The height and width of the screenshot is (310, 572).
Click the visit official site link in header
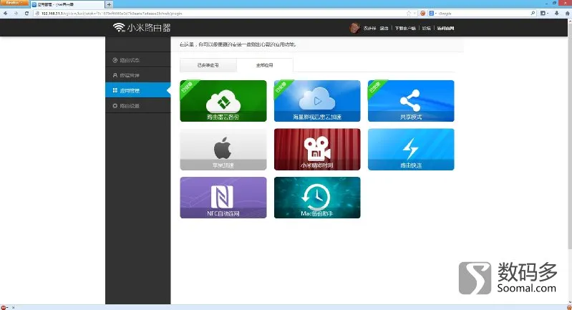coord(445,28)
